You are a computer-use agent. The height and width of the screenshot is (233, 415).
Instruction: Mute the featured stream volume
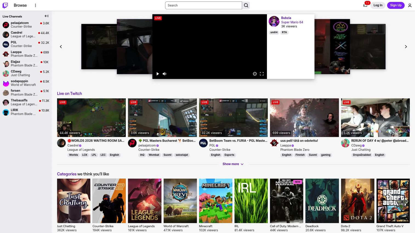pyautogui.click(x=164, y=74)
